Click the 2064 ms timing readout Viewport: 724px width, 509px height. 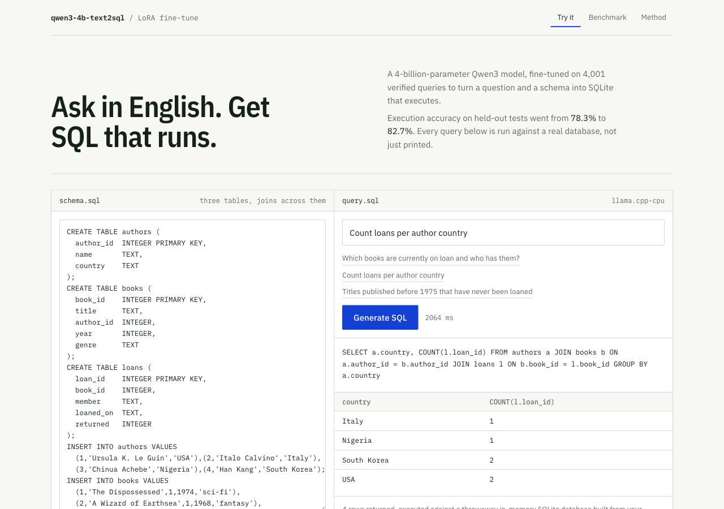439,318
